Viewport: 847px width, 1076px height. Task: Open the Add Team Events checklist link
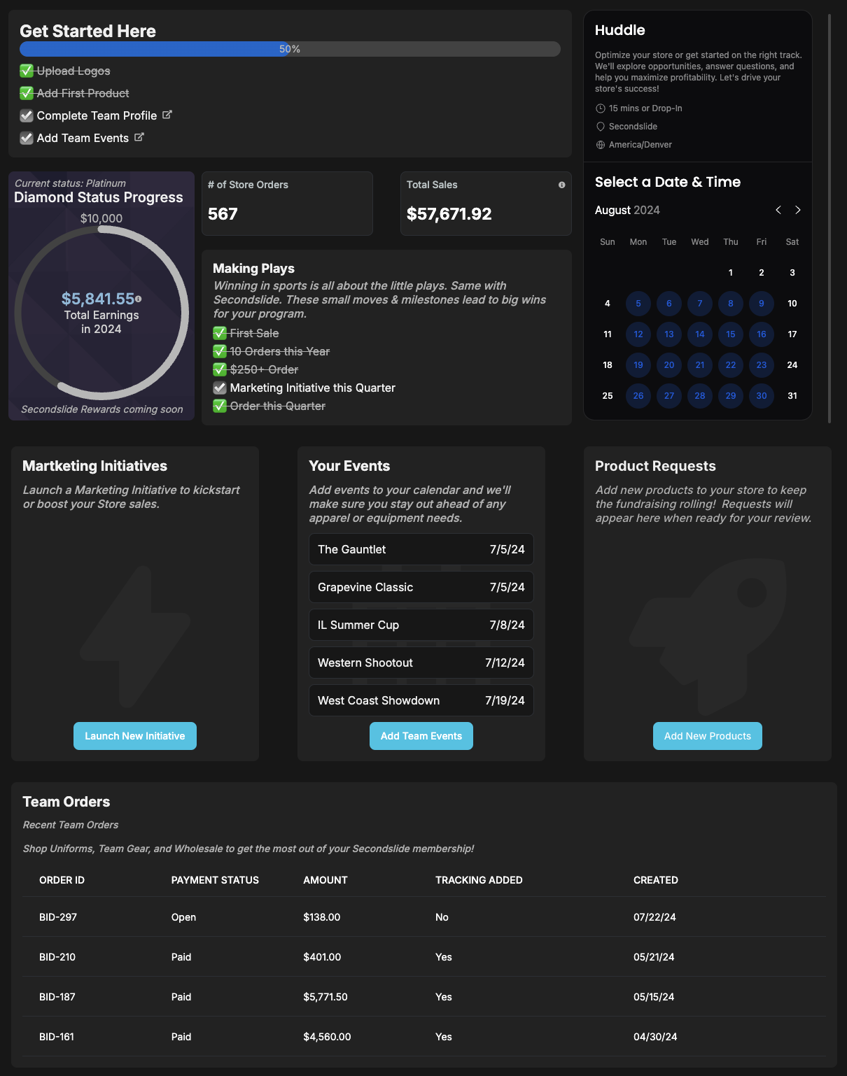tap(83, 138)
